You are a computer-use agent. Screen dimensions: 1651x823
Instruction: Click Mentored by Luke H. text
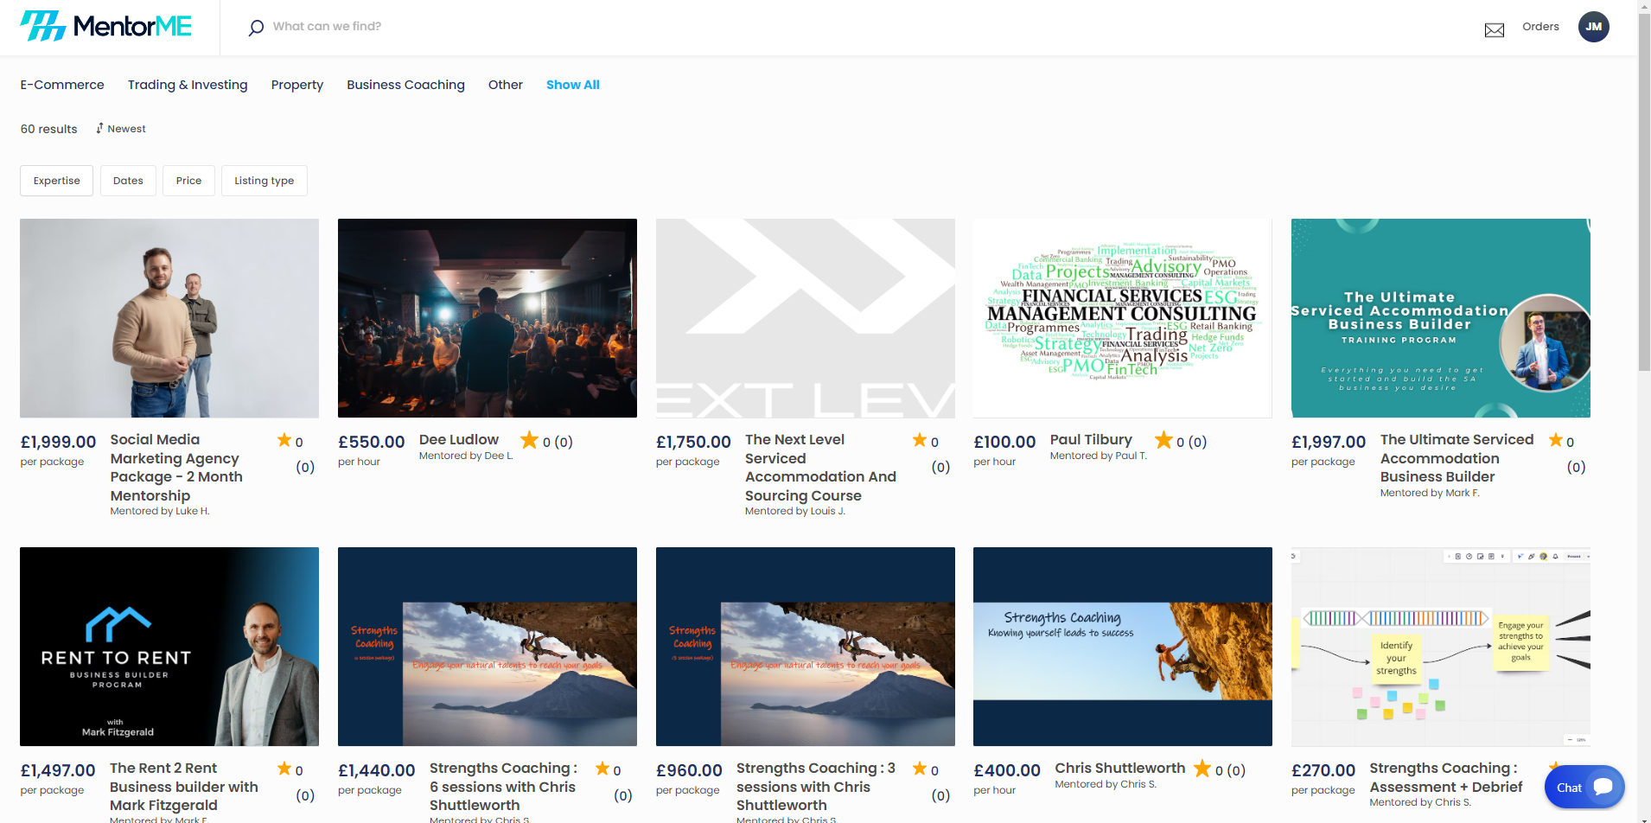160,511
